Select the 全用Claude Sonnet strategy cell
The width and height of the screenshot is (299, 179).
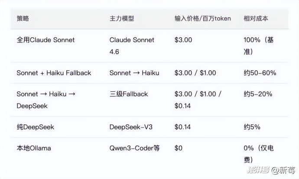coord(45,40)
